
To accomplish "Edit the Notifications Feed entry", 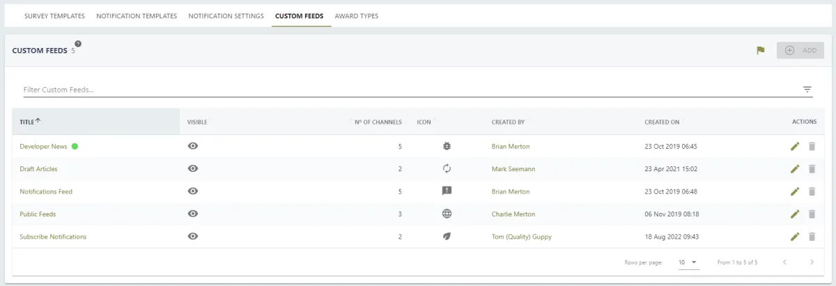I will pyautogui.click(x=795, y=191).
